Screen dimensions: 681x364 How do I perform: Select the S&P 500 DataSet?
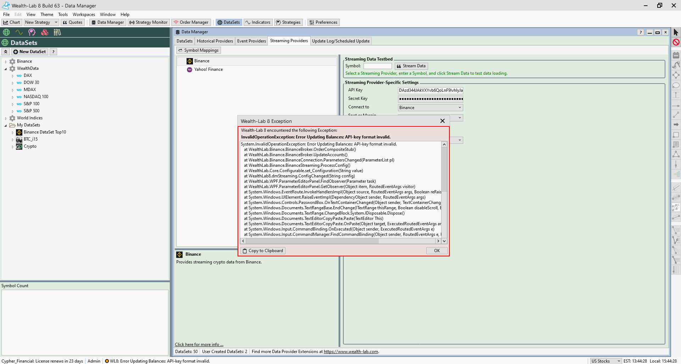point(32,111)
